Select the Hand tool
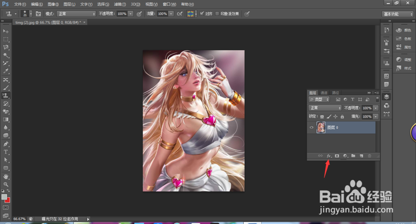Viewport: 416px width, 224px height. (x=5, y=177)
